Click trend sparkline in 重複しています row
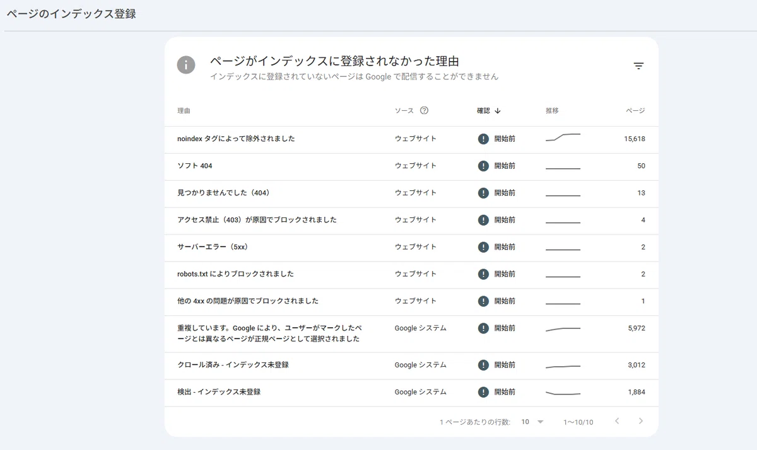Viewport: 757px width, 450px height. coord(563,329)
